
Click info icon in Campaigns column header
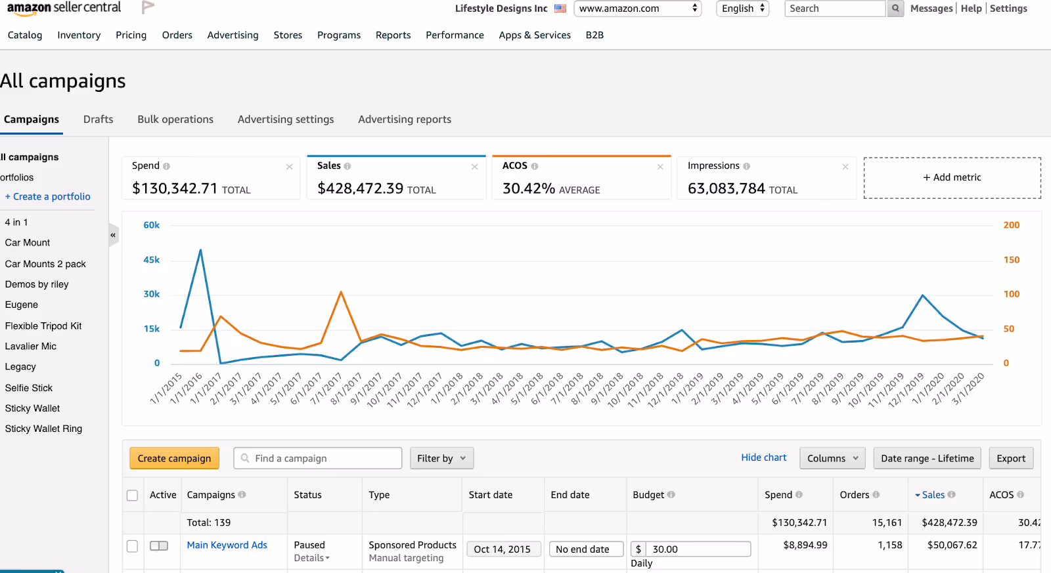tap(242, 494)
